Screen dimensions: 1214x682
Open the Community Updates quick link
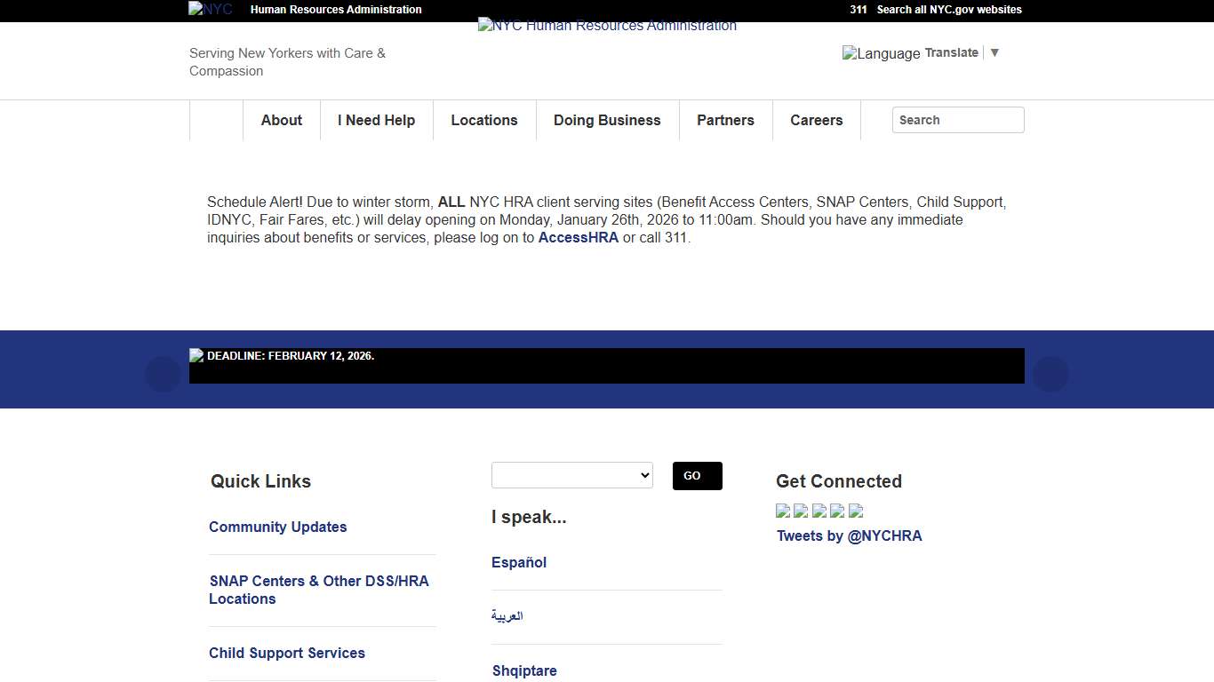277,527
